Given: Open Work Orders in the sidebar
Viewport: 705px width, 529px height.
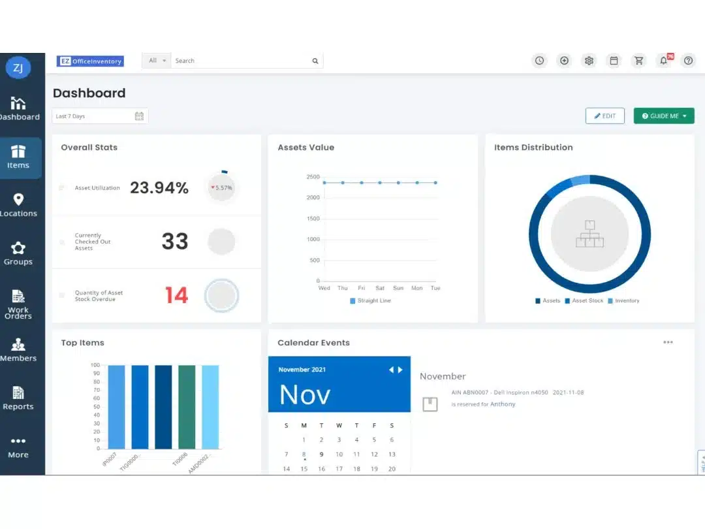Looking at the screenshot, I should coord(18,304).
